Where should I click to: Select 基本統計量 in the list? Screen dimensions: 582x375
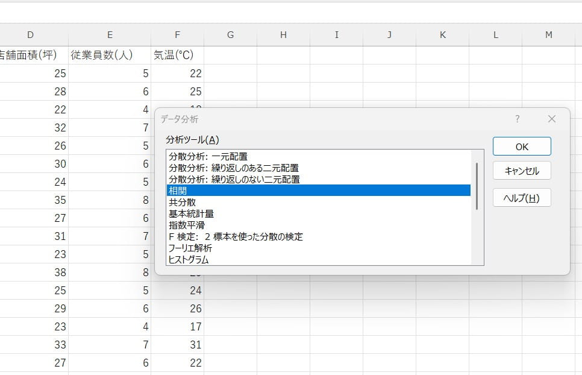click(191, 213)
